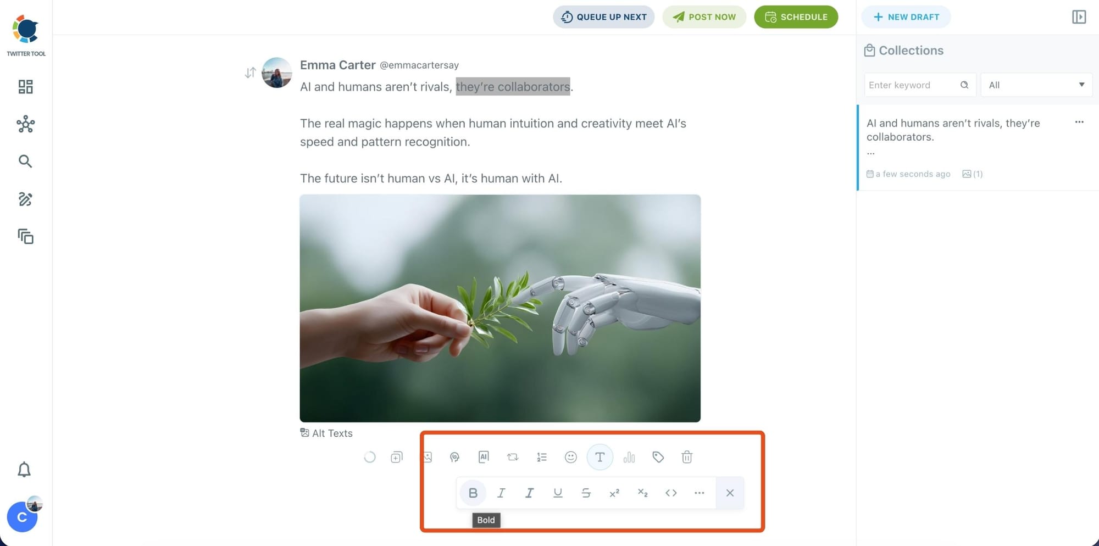Apply superscript formatting

[614, 493]
